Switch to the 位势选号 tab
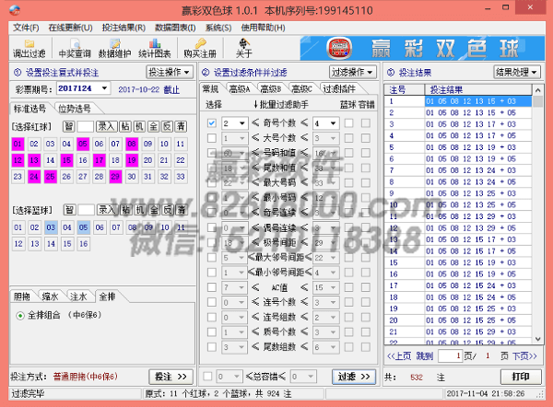 click(x=75, y=109)
